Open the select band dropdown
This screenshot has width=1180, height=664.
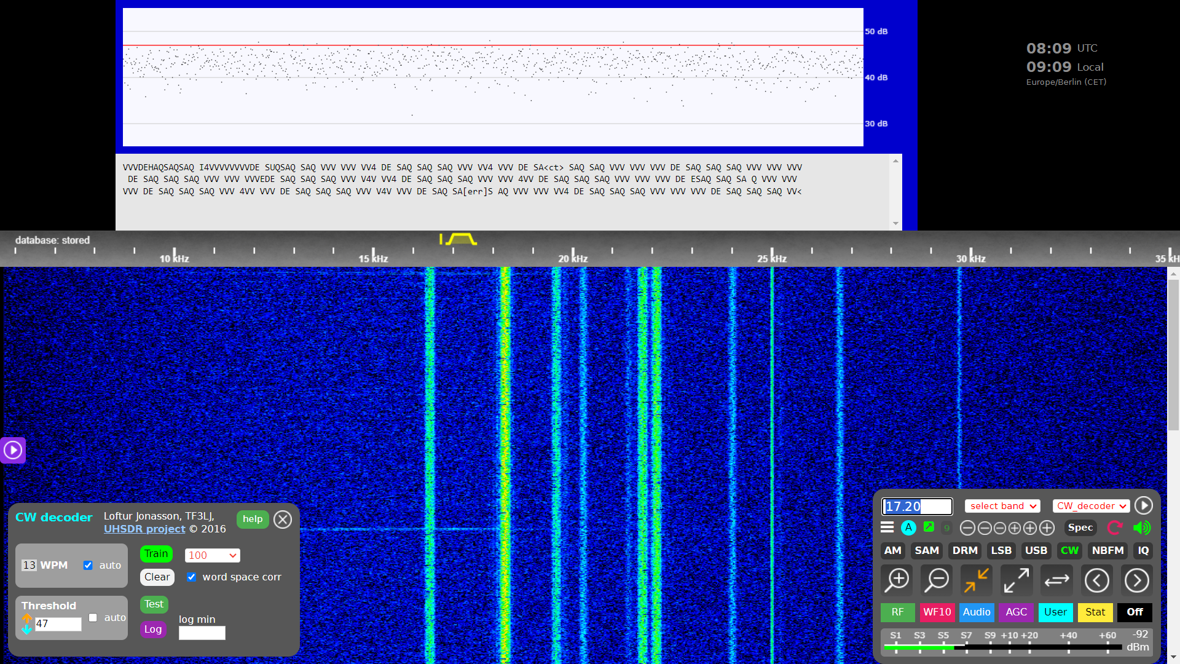1002,506
